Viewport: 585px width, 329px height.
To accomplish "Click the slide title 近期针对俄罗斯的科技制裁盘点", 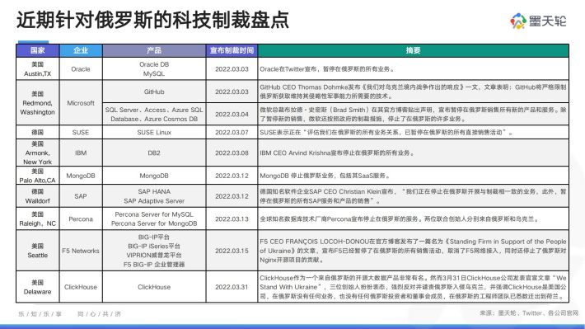I will pyautogui.click(x=152, y=20).
